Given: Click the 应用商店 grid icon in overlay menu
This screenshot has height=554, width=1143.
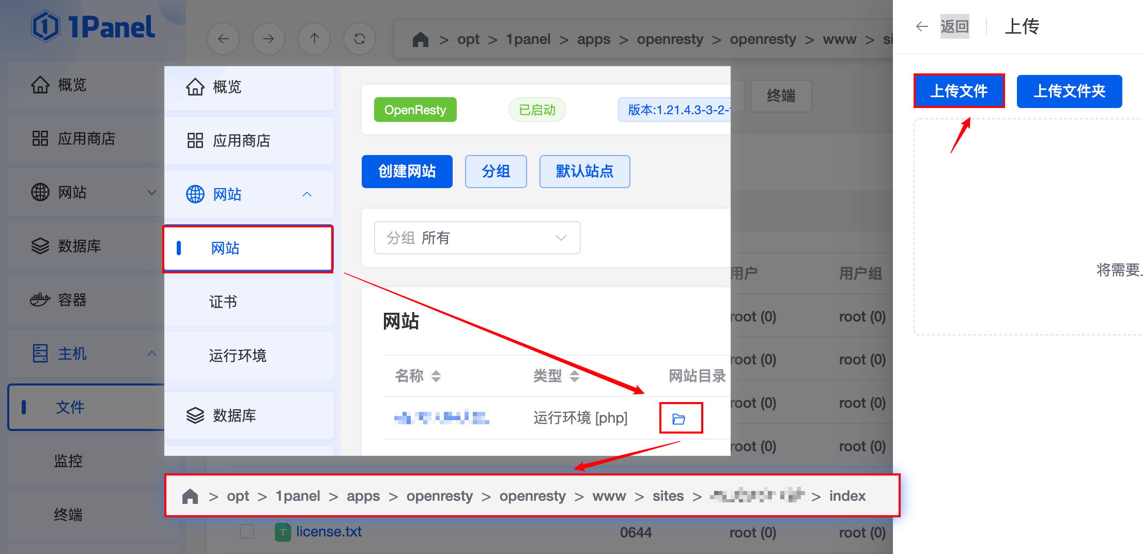Looking at the screenshot, I should tap(195, 141).
